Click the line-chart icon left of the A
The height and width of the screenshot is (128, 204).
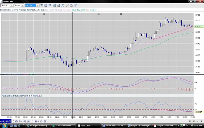pyautogui.click(x=58, y=5)
